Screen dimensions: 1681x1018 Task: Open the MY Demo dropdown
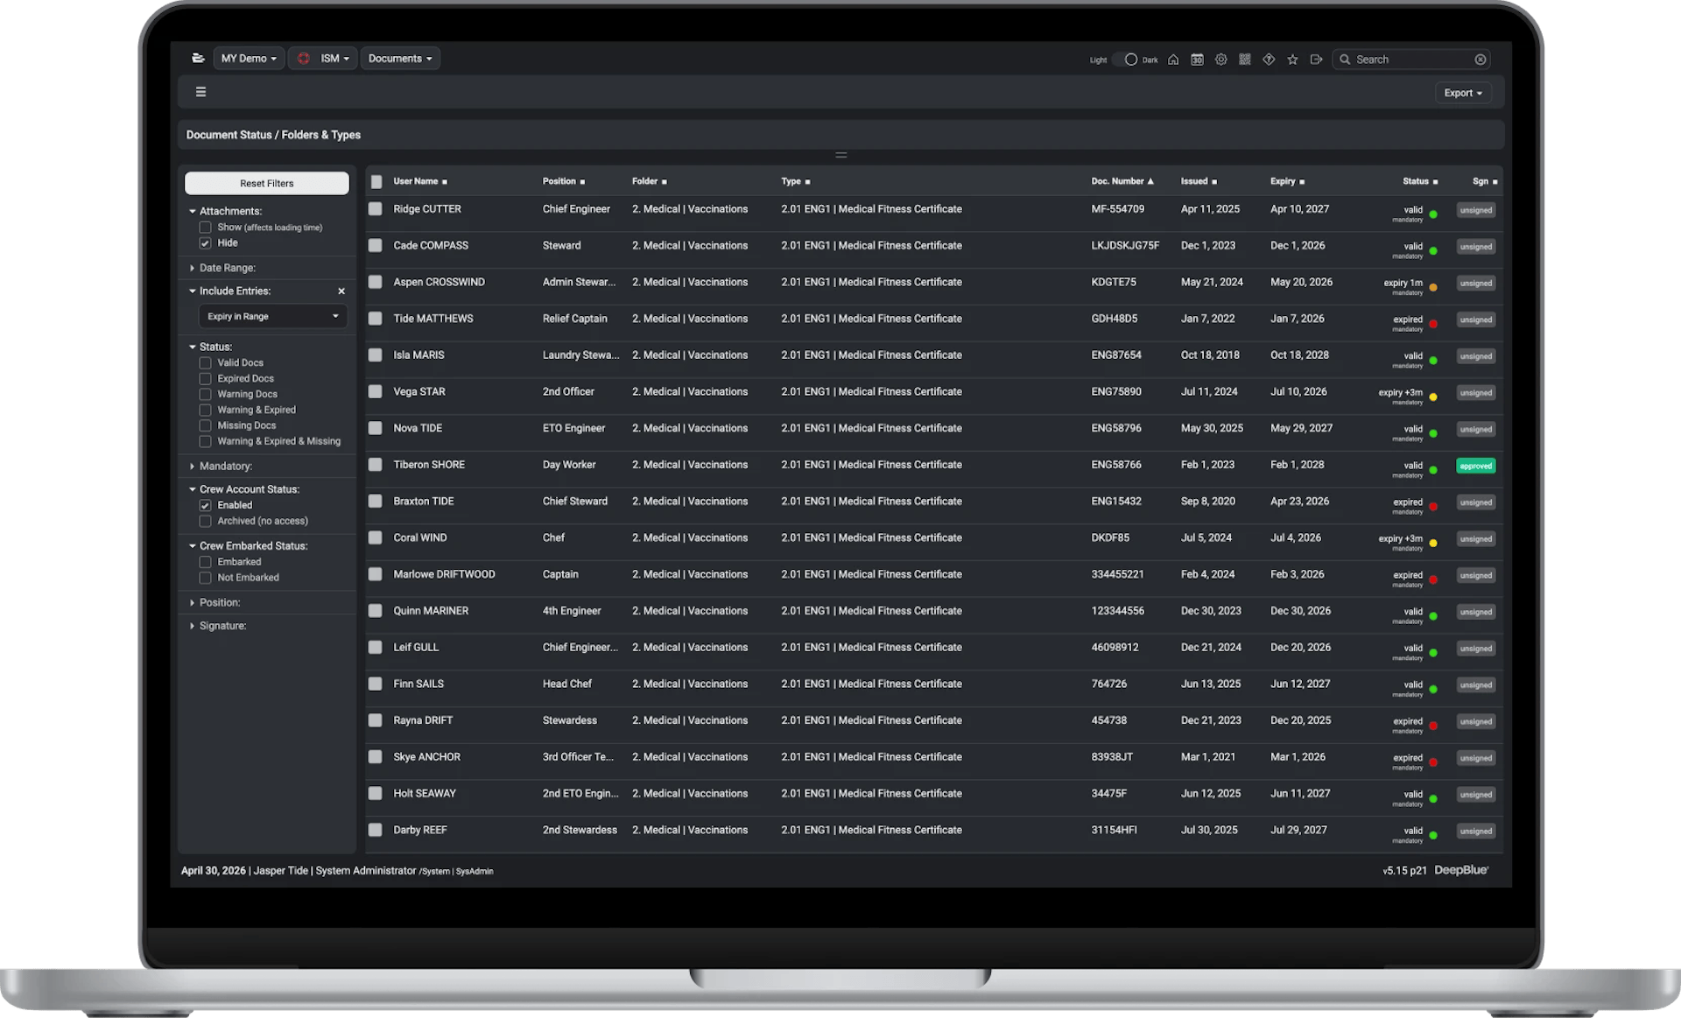[x=249, y=59]
